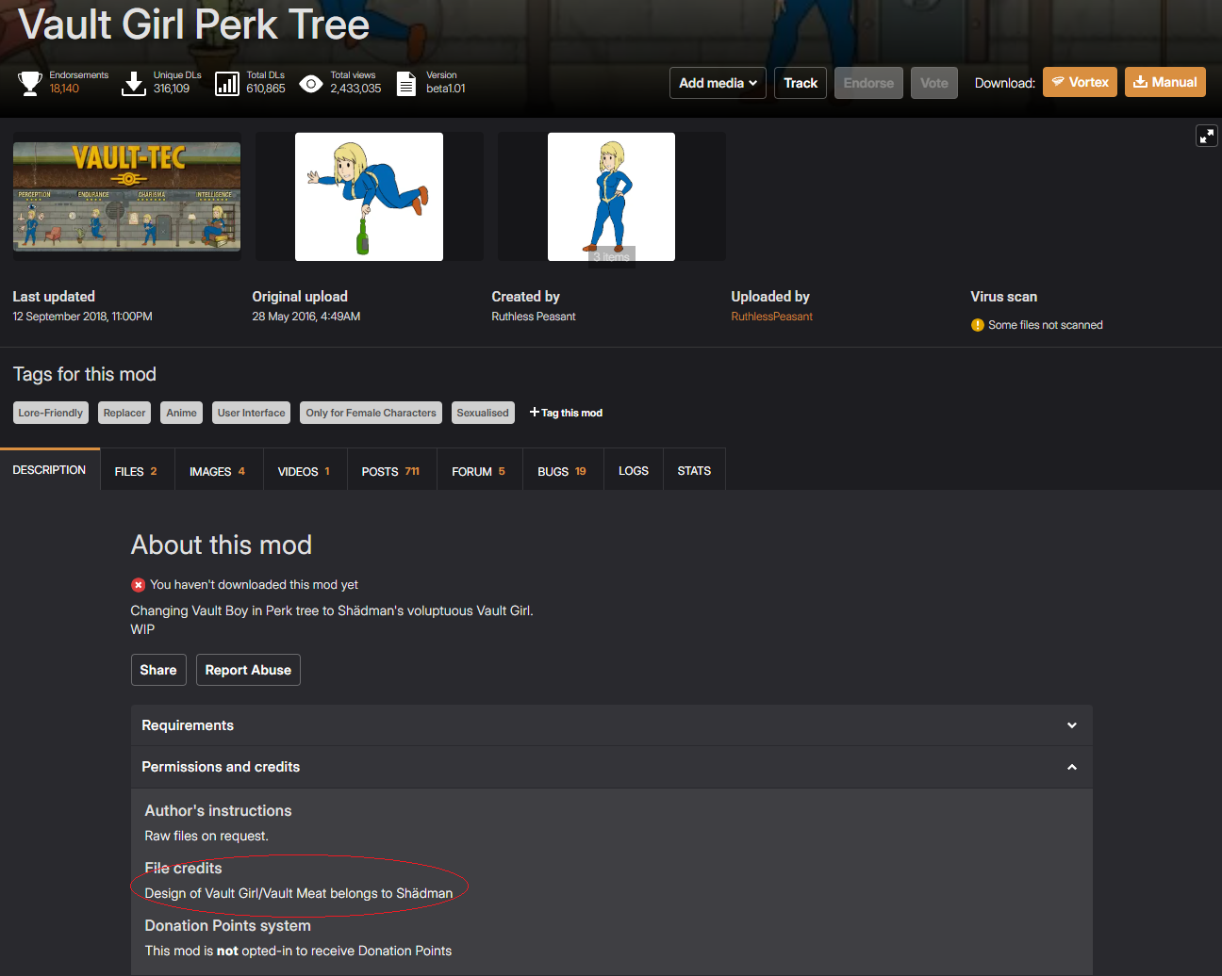Screen dimensions: 1222x976
Task: Open the Videos tab
Action: tap(304, 471)
